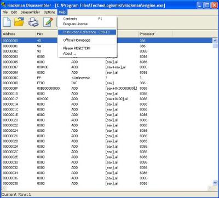
Task: Choose About... from the Help menu
Action: tap(87, 54)
